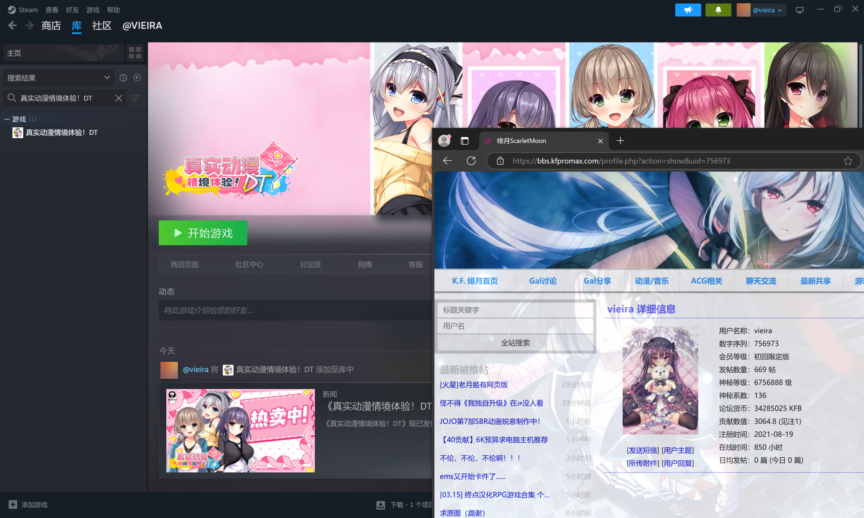Open the 社区 tab in Steam navigation
This screenshot has height=518, width=864.
click(102, 26)
